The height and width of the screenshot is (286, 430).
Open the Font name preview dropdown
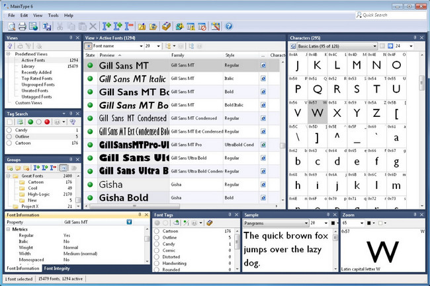141,46
